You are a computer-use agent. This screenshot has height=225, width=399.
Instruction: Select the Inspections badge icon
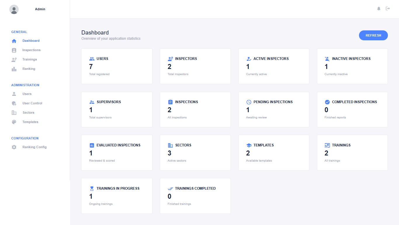point(14,50)
